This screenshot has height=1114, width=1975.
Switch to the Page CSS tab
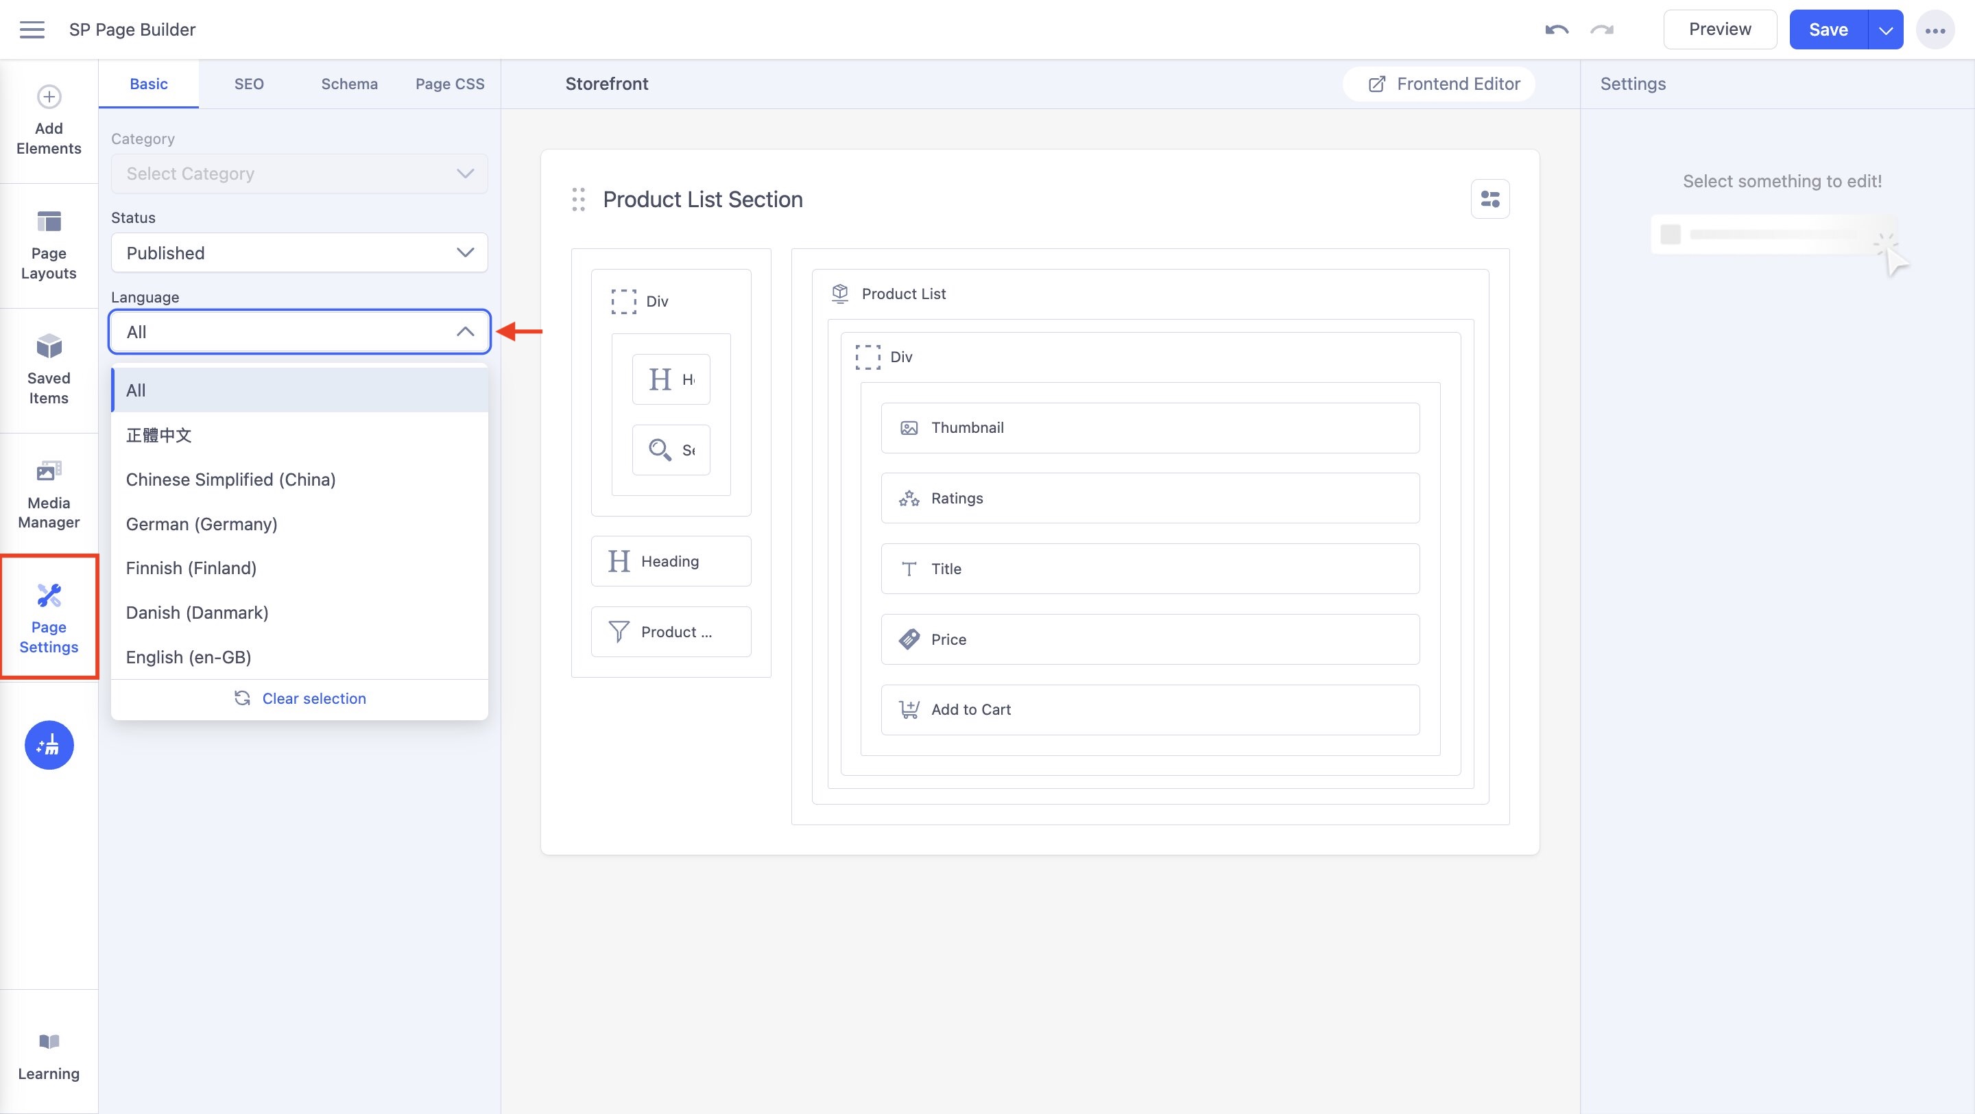pos(450,84)
